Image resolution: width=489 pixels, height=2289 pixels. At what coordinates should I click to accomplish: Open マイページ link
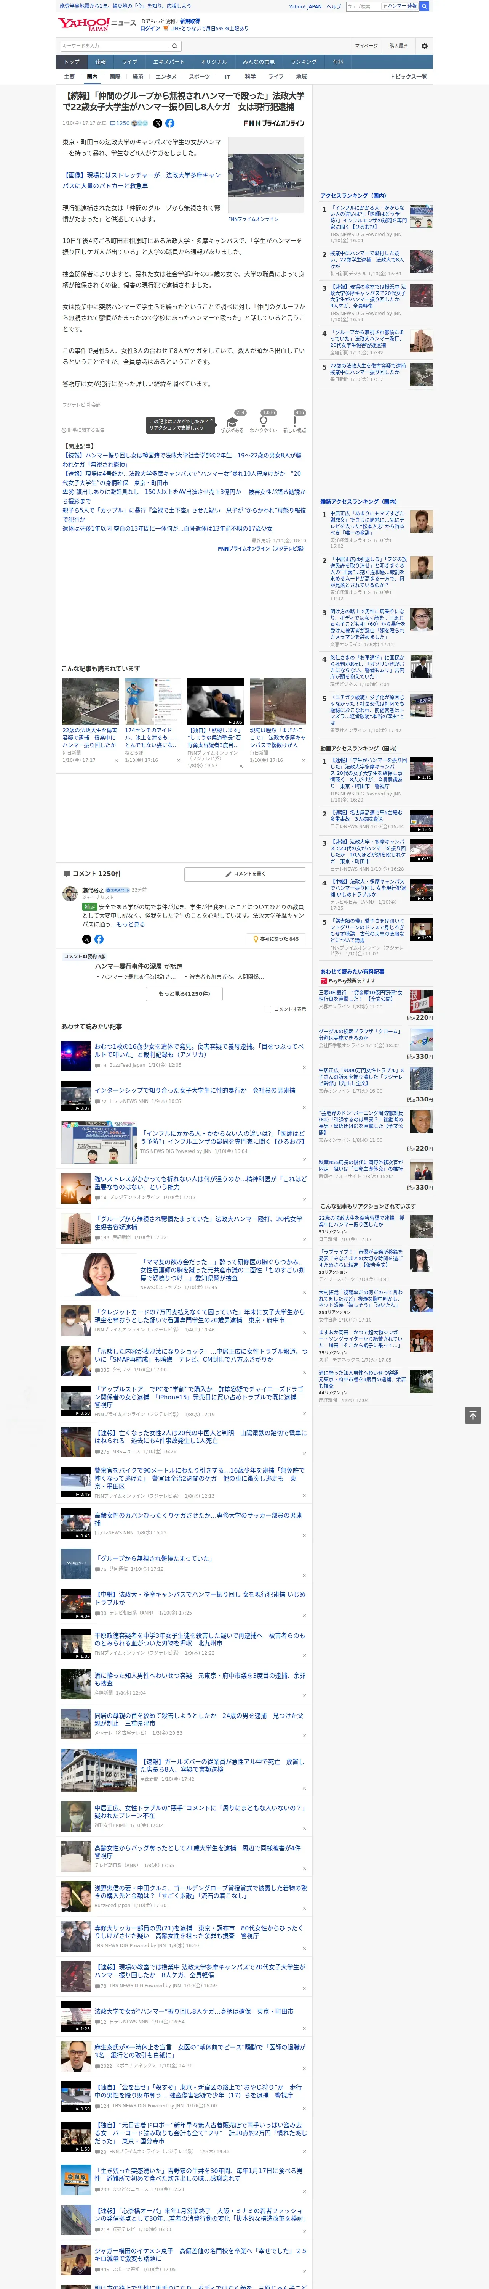coord(366,46)
